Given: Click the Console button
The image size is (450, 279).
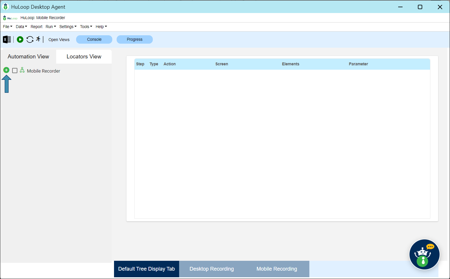Looking at the screenshot, I should point(94,39).
